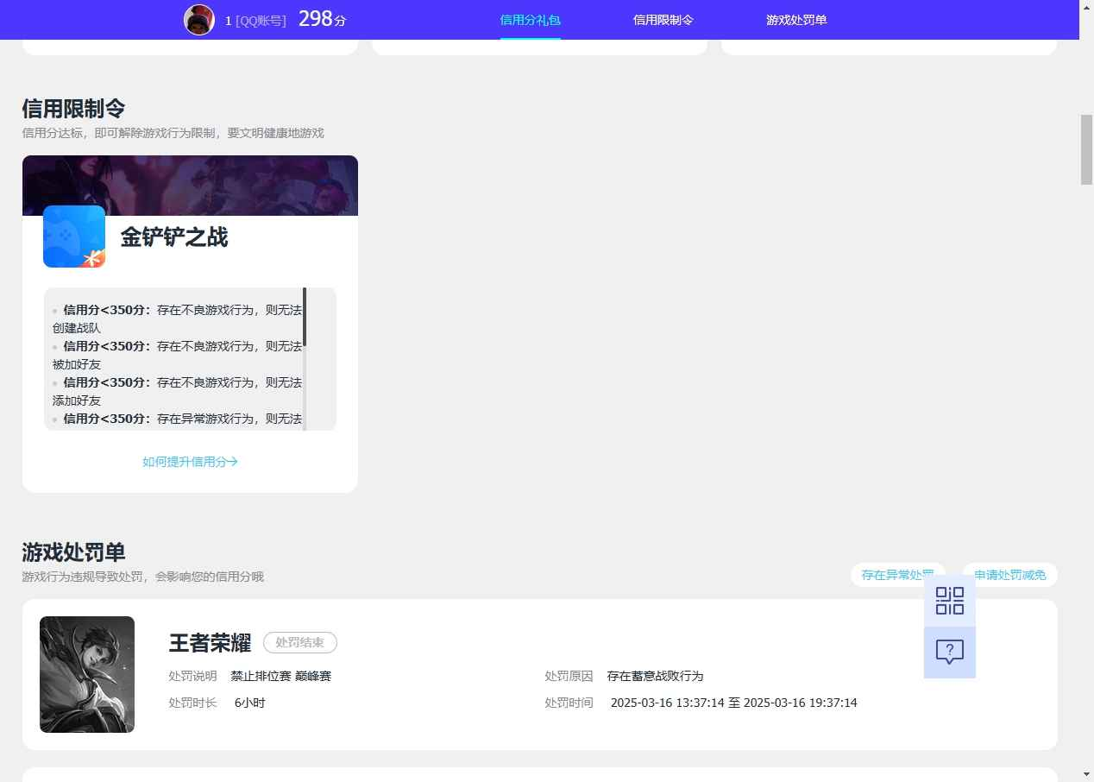The width and height of the screenshot is (1094, 782).
Task: Click the 游戏处罚单 section heading
Action: point(73,552)
